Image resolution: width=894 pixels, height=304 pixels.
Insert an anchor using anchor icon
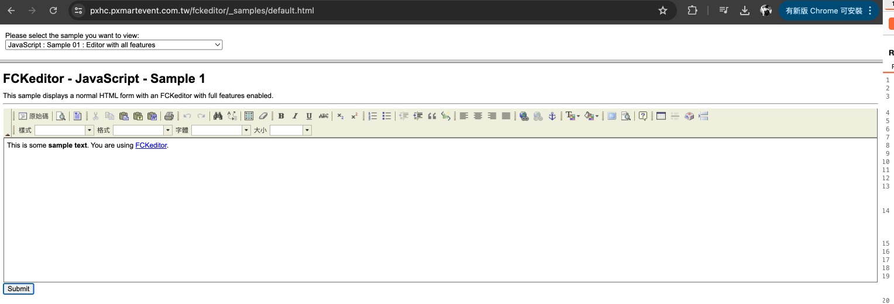[x=552, y=116]
